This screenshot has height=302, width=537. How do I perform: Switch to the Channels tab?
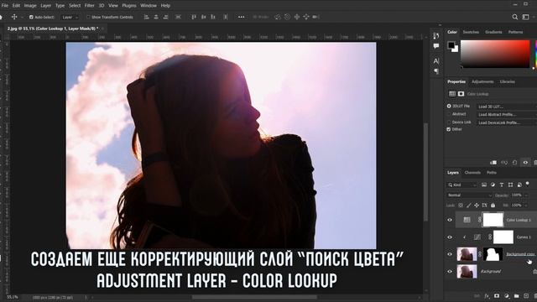click(472, 173)
